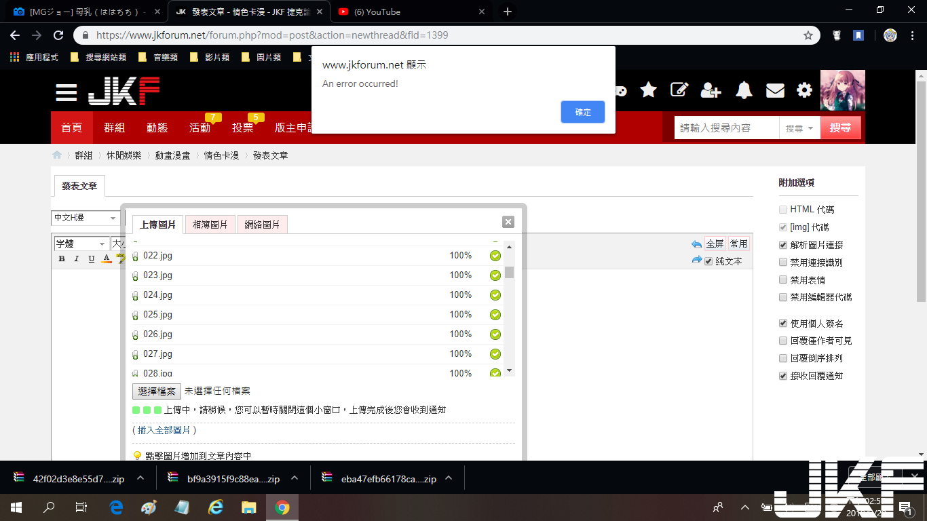Open the messages envelope icon
This screenshot has height=521, width=927.
(775, 90)
